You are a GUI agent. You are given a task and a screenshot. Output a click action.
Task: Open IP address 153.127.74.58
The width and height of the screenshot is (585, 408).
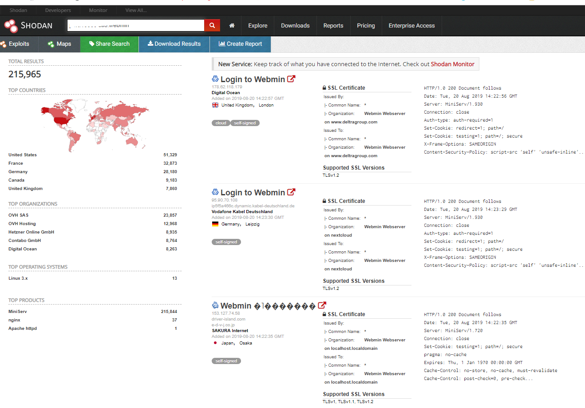coord(226,313)
